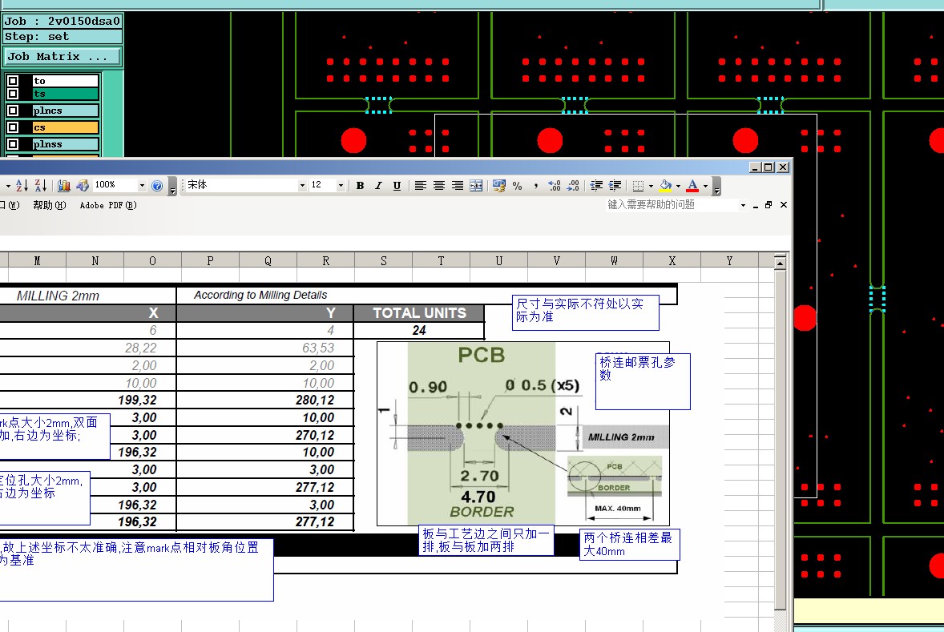Click the Job Matrix ... button
The image size is (944, 632).
click(62, 57)
